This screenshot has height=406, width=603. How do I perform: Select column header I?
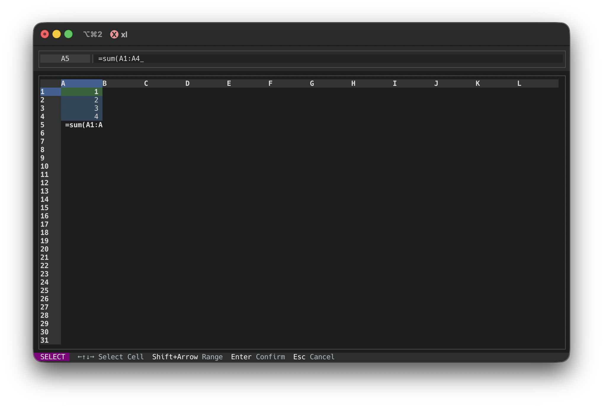[x=413, y=83]
